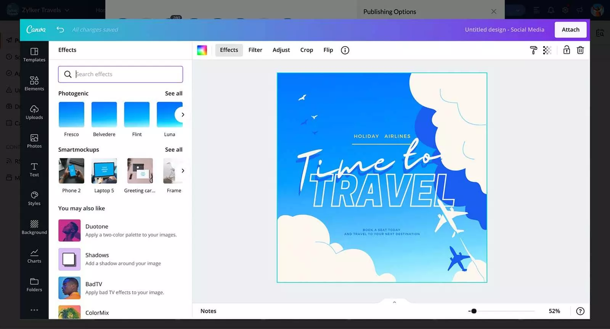Viewport: 610px width, 329px height.
Task: Select the Time to Travel canvas design
Action: click(382, 177)
